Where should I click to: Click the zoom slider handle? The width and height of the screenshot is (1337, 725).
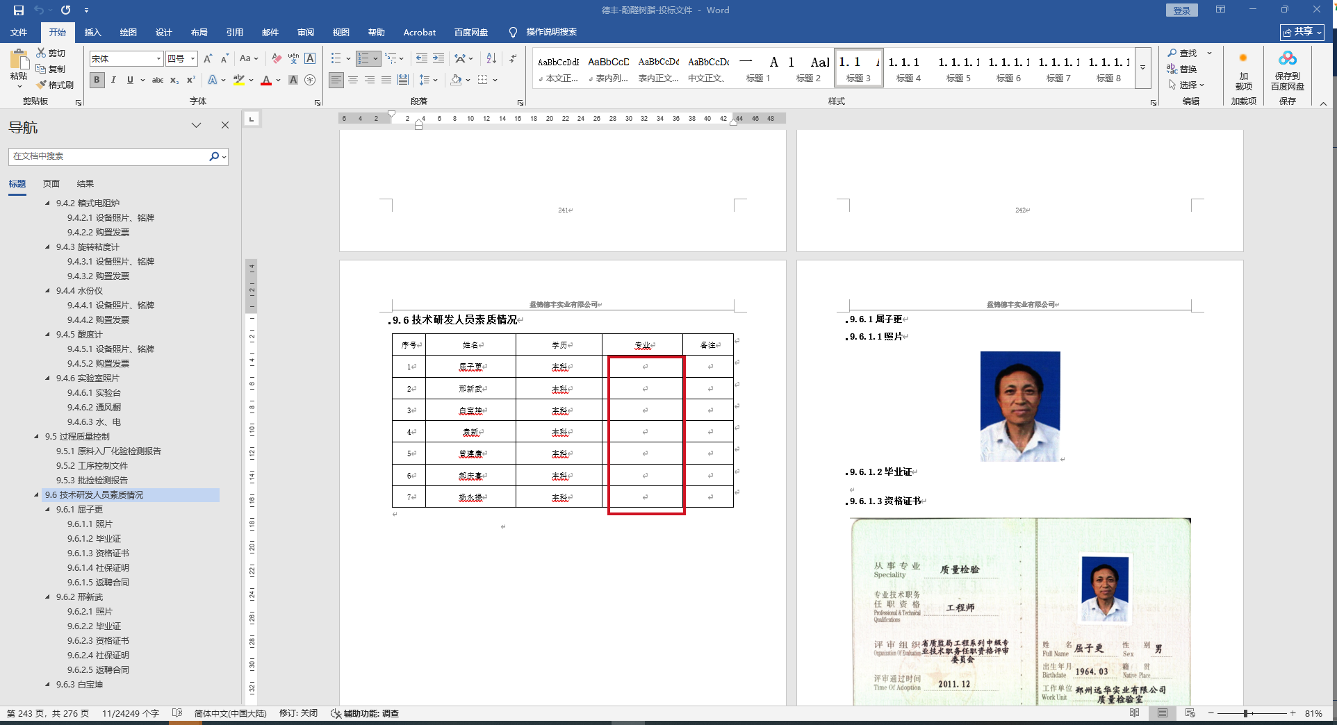1246,713
